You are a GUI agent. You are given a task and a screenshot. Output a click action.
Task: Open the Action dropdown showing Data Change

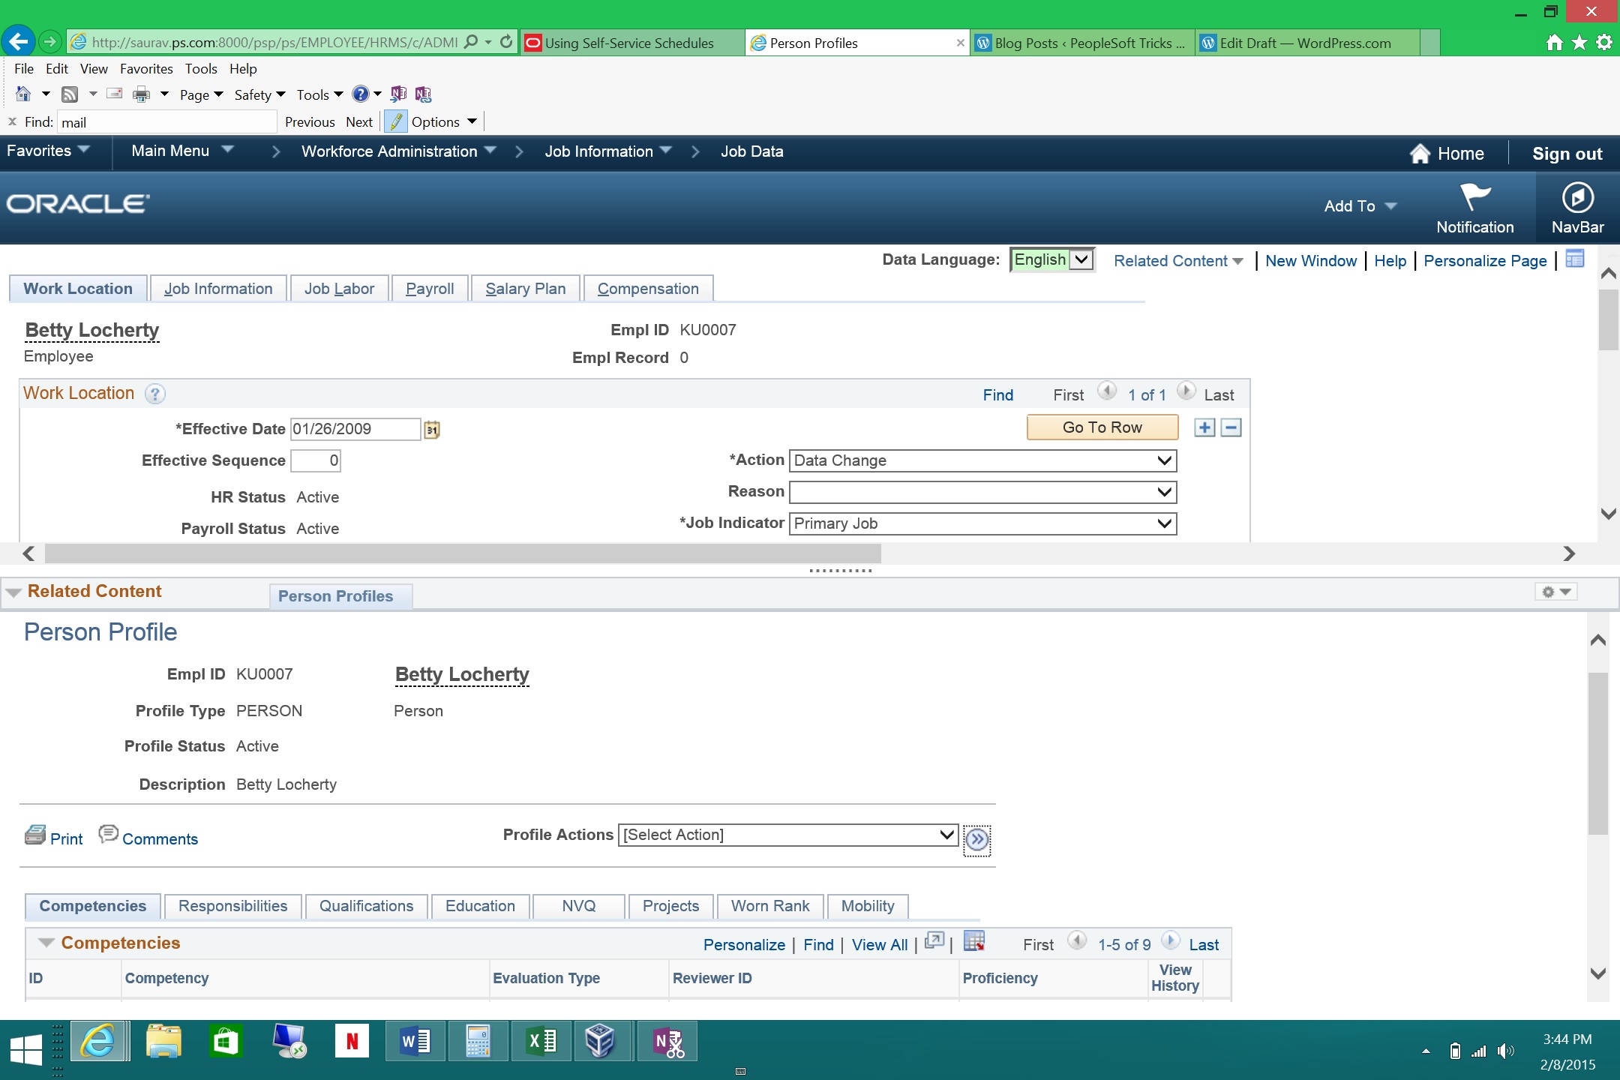click(982, 460)
